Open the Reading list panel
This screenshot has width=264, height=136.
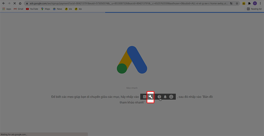(x=254, y=9)
